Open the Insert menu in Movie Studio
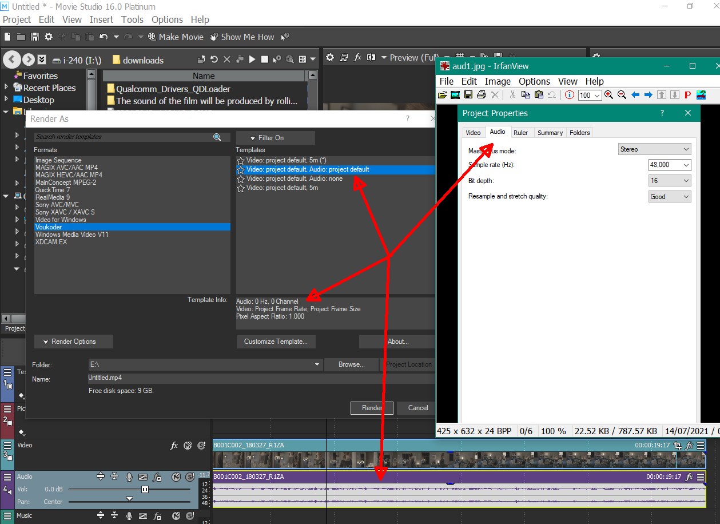The image size is (720, 524). [x=101, y=19]
